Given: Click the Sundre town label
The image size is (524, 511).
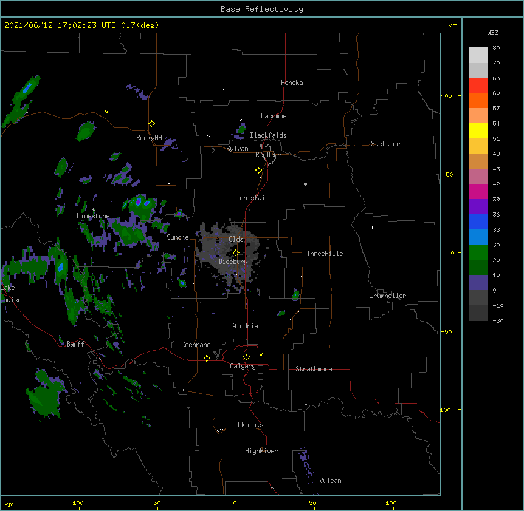Looking at the screenshot, I should (x=178, y=237).
